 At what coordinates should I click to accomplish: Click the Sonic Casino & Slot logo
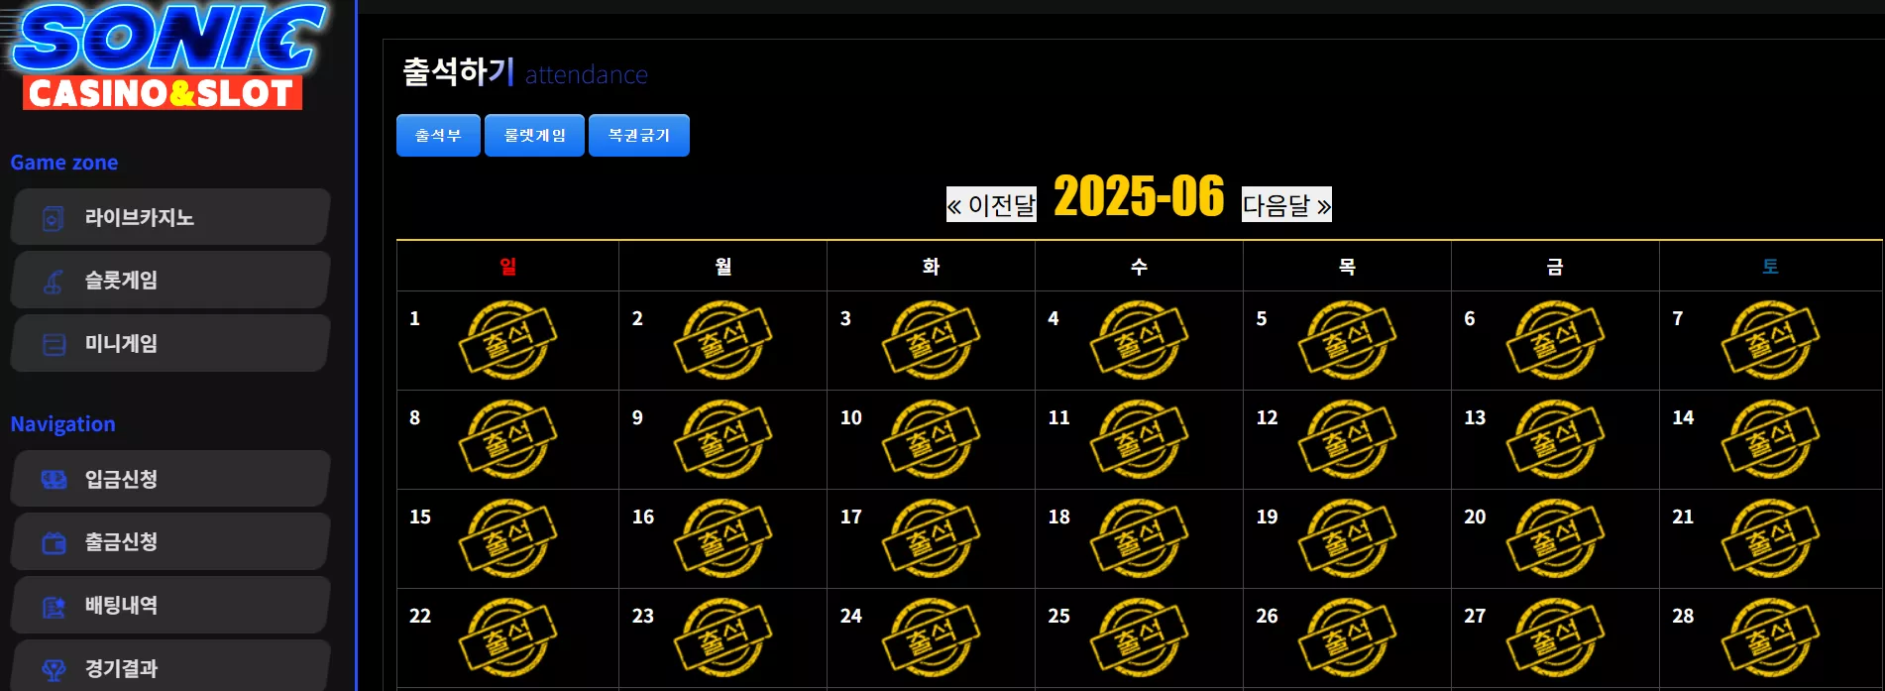(166, 57)
